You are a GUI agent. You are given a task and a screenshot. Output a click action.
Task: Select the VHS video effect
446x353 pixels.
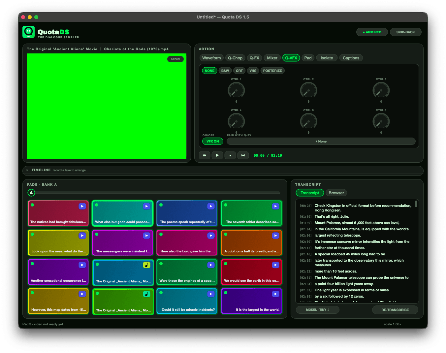coord(253,71)
